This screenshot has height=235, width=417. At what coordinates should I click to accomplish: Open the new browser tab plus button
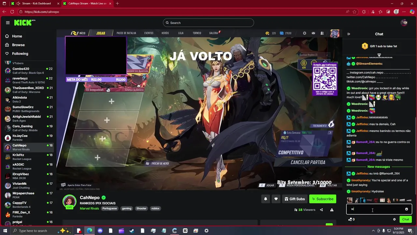117,4
